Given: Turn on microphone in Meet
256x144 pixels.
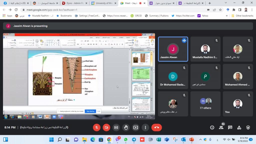Looking at the screenshot, I should click(96, 127).
